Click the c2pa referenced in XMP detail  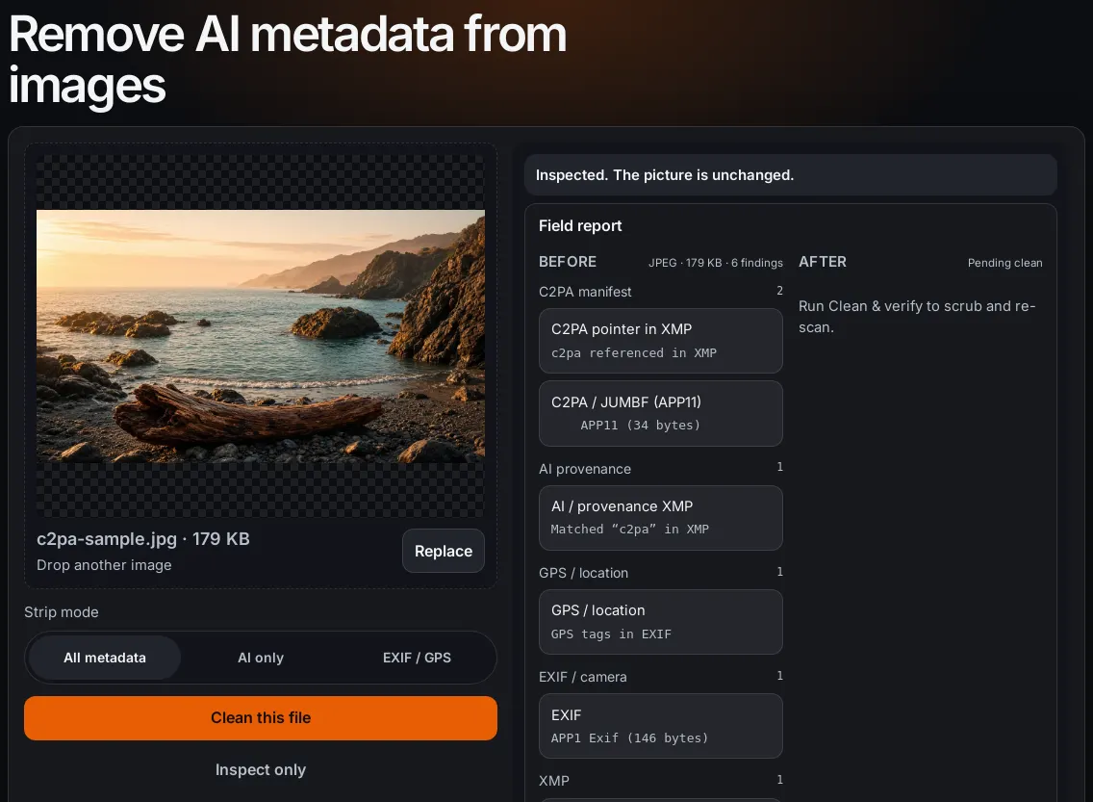click(634, 353)
